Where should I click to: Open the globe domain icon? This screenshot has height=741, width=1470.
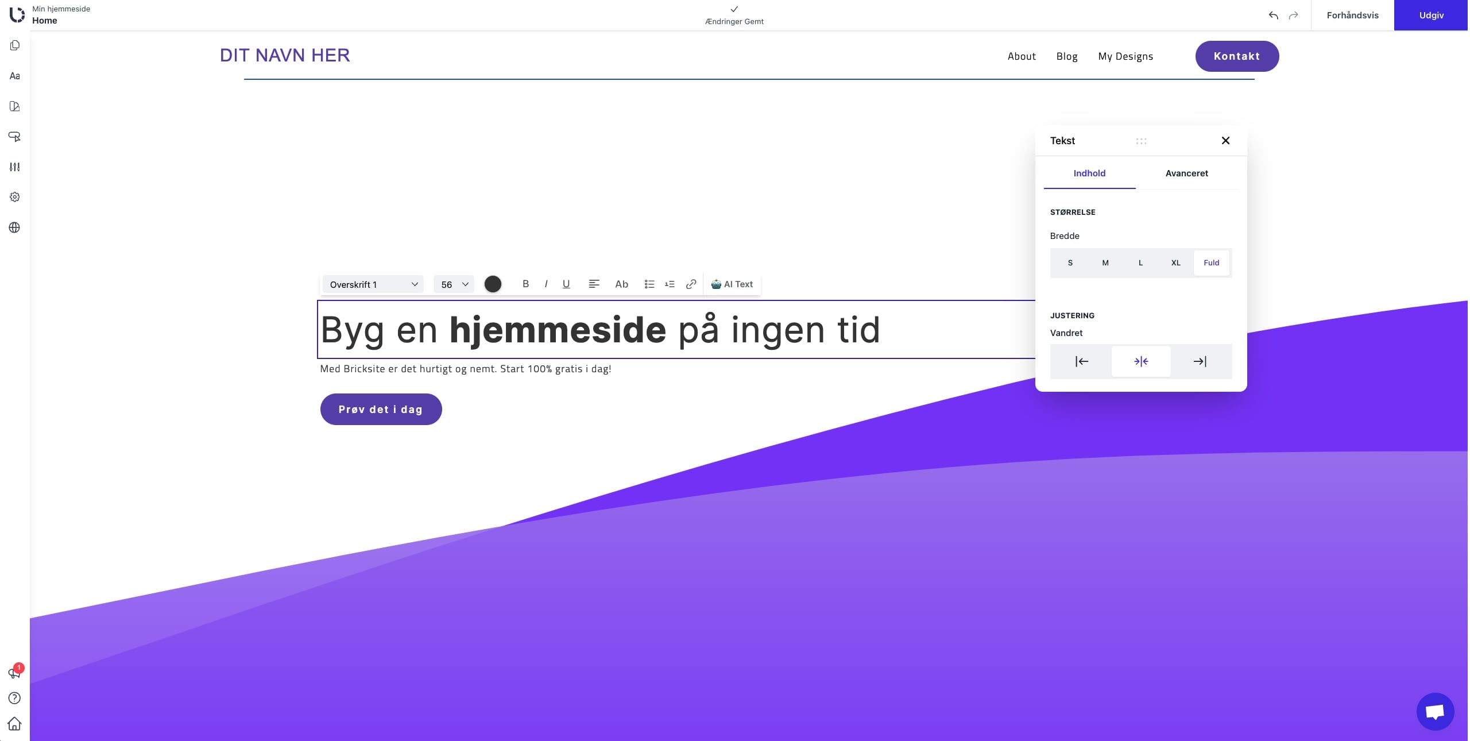15,227
